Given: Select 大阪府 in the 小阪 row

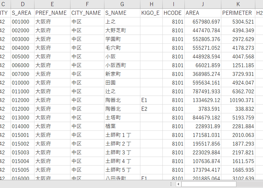Looking at the screenshot, I should (52, 57).
